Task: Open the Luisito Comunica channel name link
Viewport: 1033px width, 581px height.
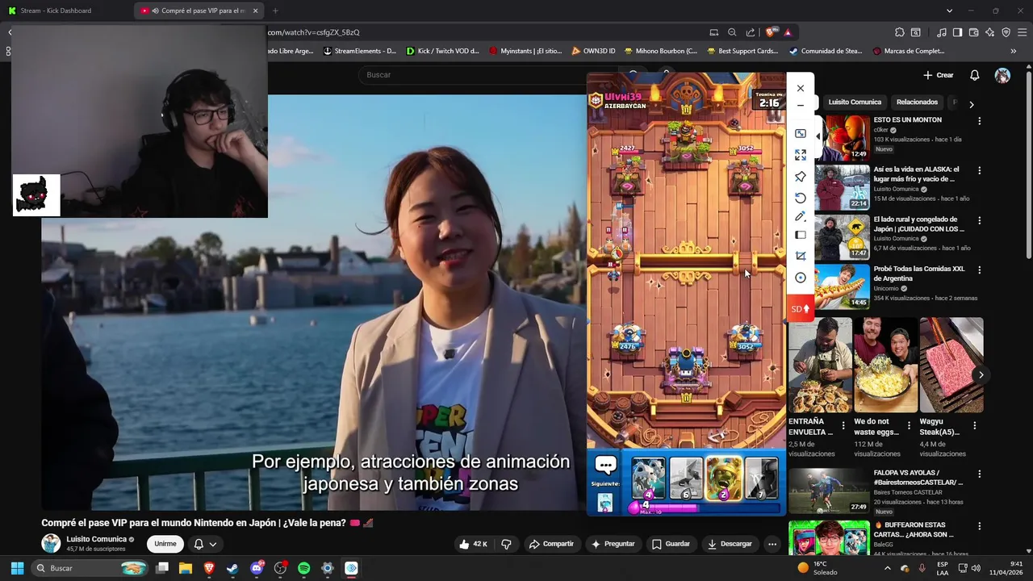Action: 97,539
